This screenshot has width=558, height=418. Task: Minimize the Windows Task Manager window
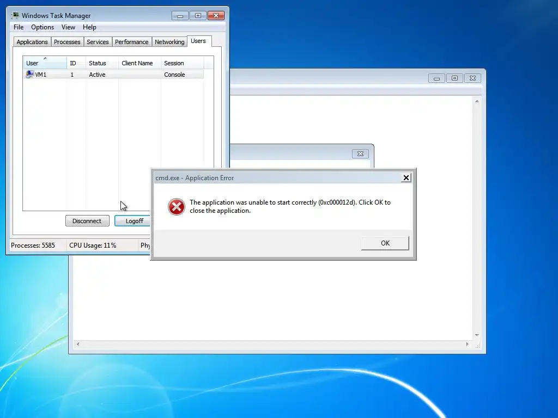(x=180, y=16)
